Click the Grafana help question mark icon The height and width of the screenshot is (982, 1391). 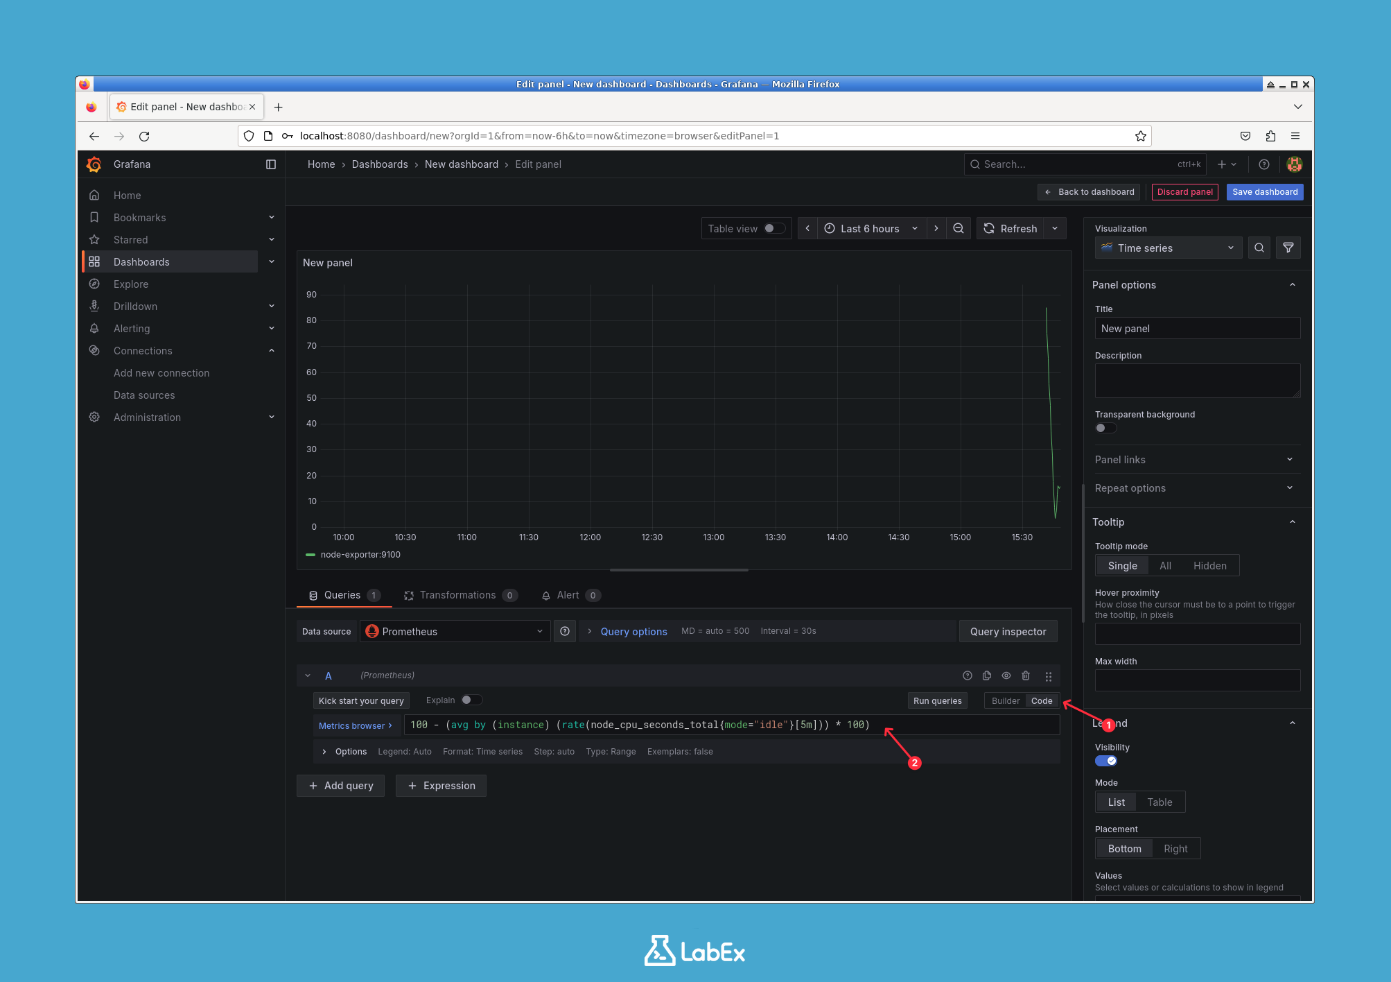click(x=1263, y=164)
